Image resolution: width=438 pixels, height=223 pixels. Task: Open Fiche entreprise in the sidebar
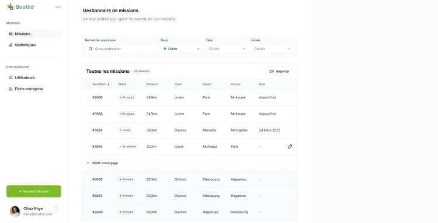tap(33, 89)
